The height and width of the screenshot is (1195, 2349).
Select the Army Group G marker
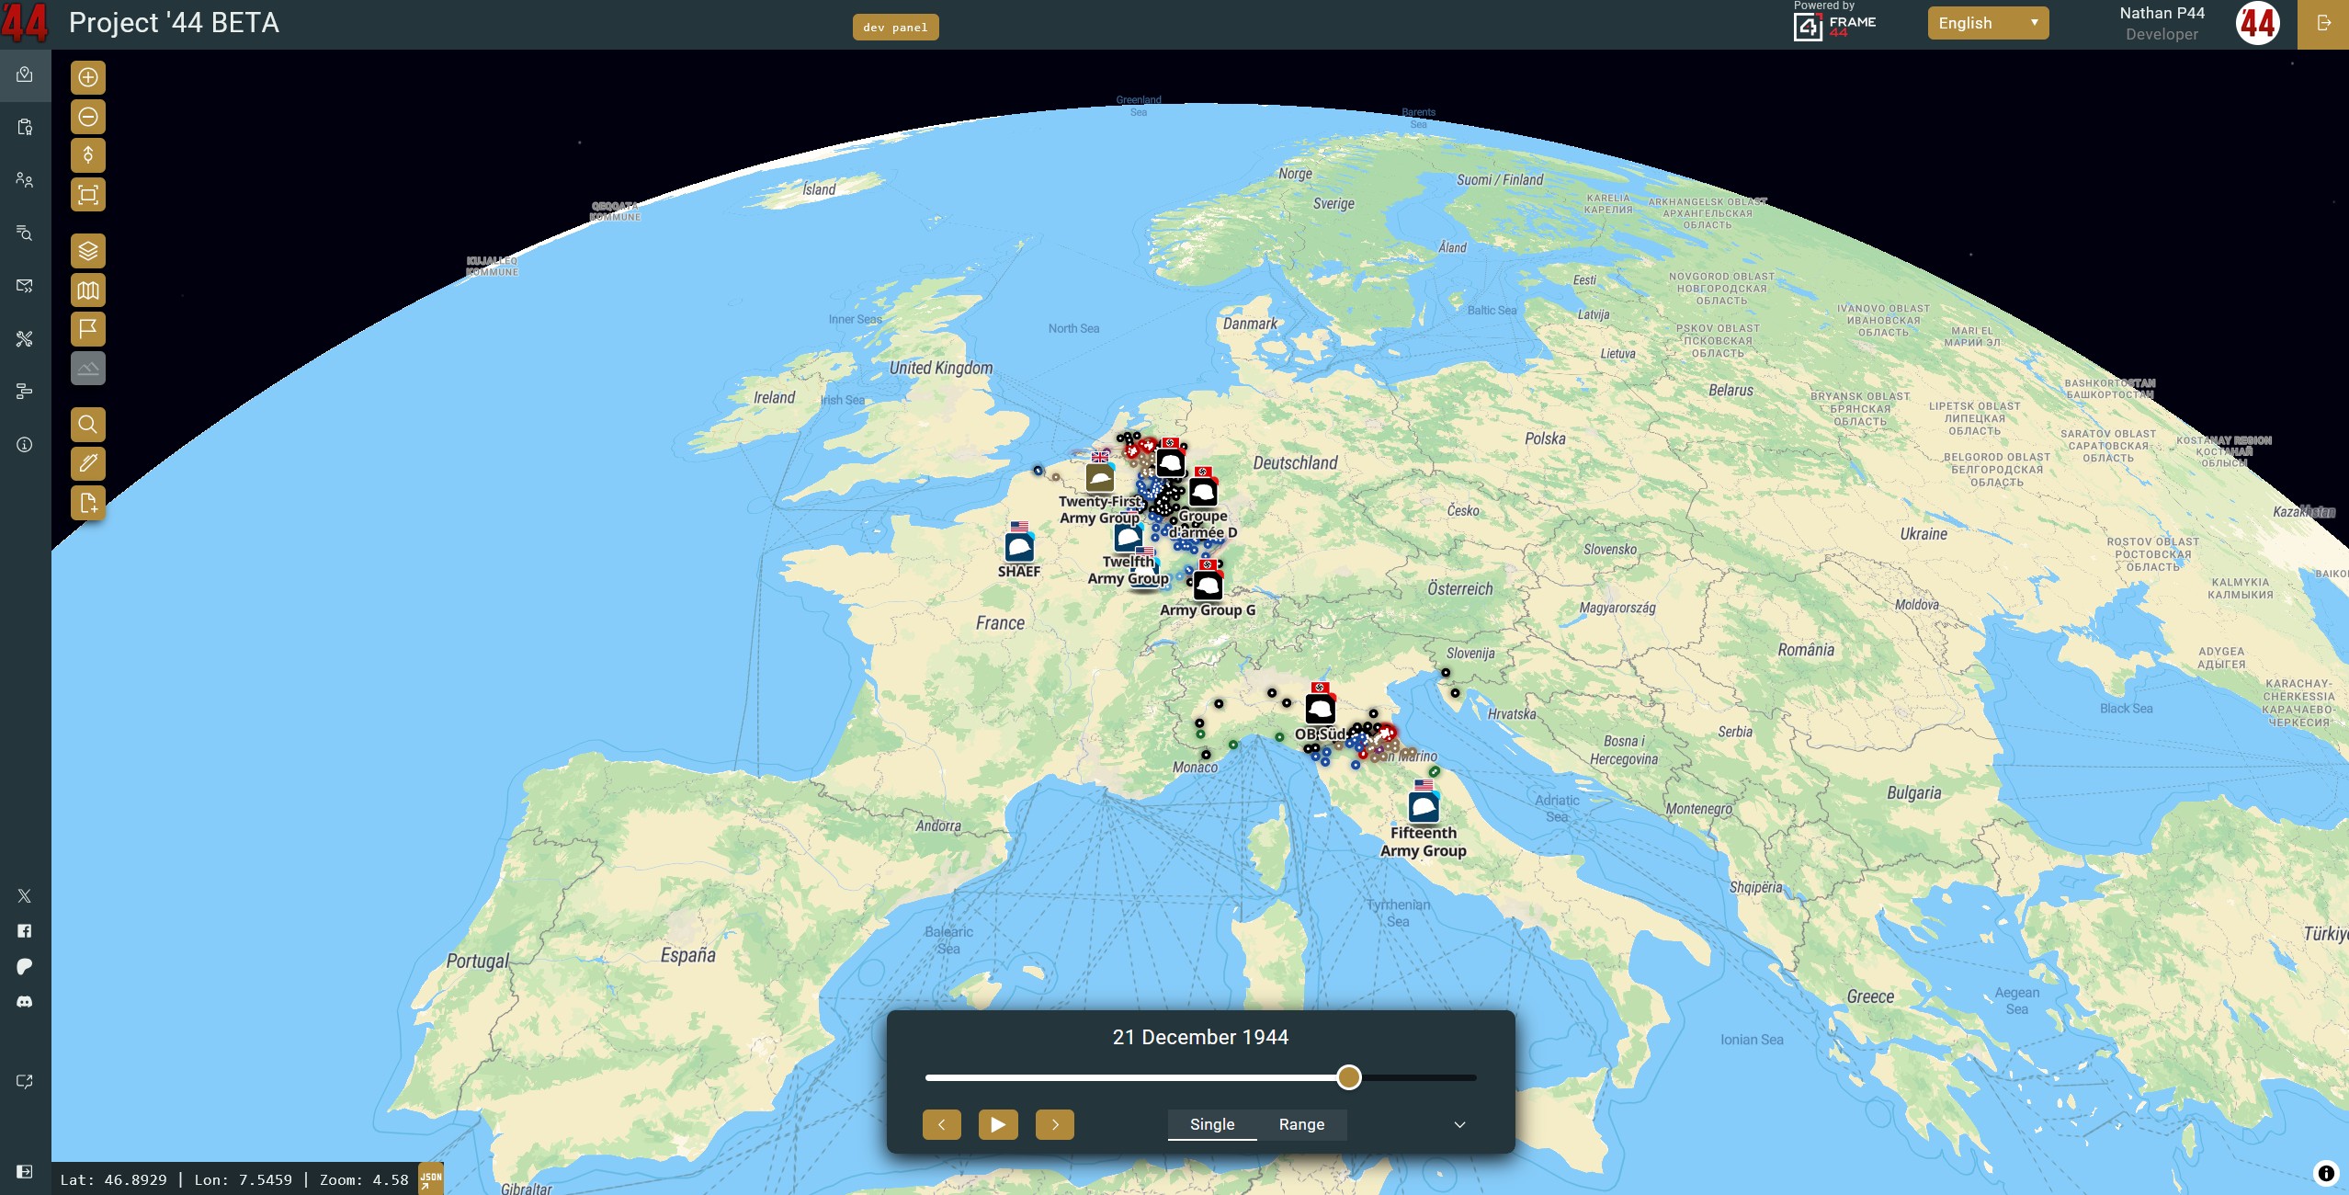tap(1208, 585)
